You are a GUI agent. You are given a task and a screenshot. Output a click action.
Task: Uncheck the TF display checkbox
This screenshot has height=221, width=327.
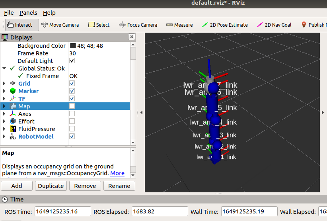tap(72, 98)
